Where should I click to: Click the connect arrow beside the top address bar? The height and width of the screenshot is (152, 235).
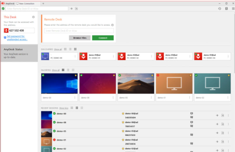pos(71,9)
